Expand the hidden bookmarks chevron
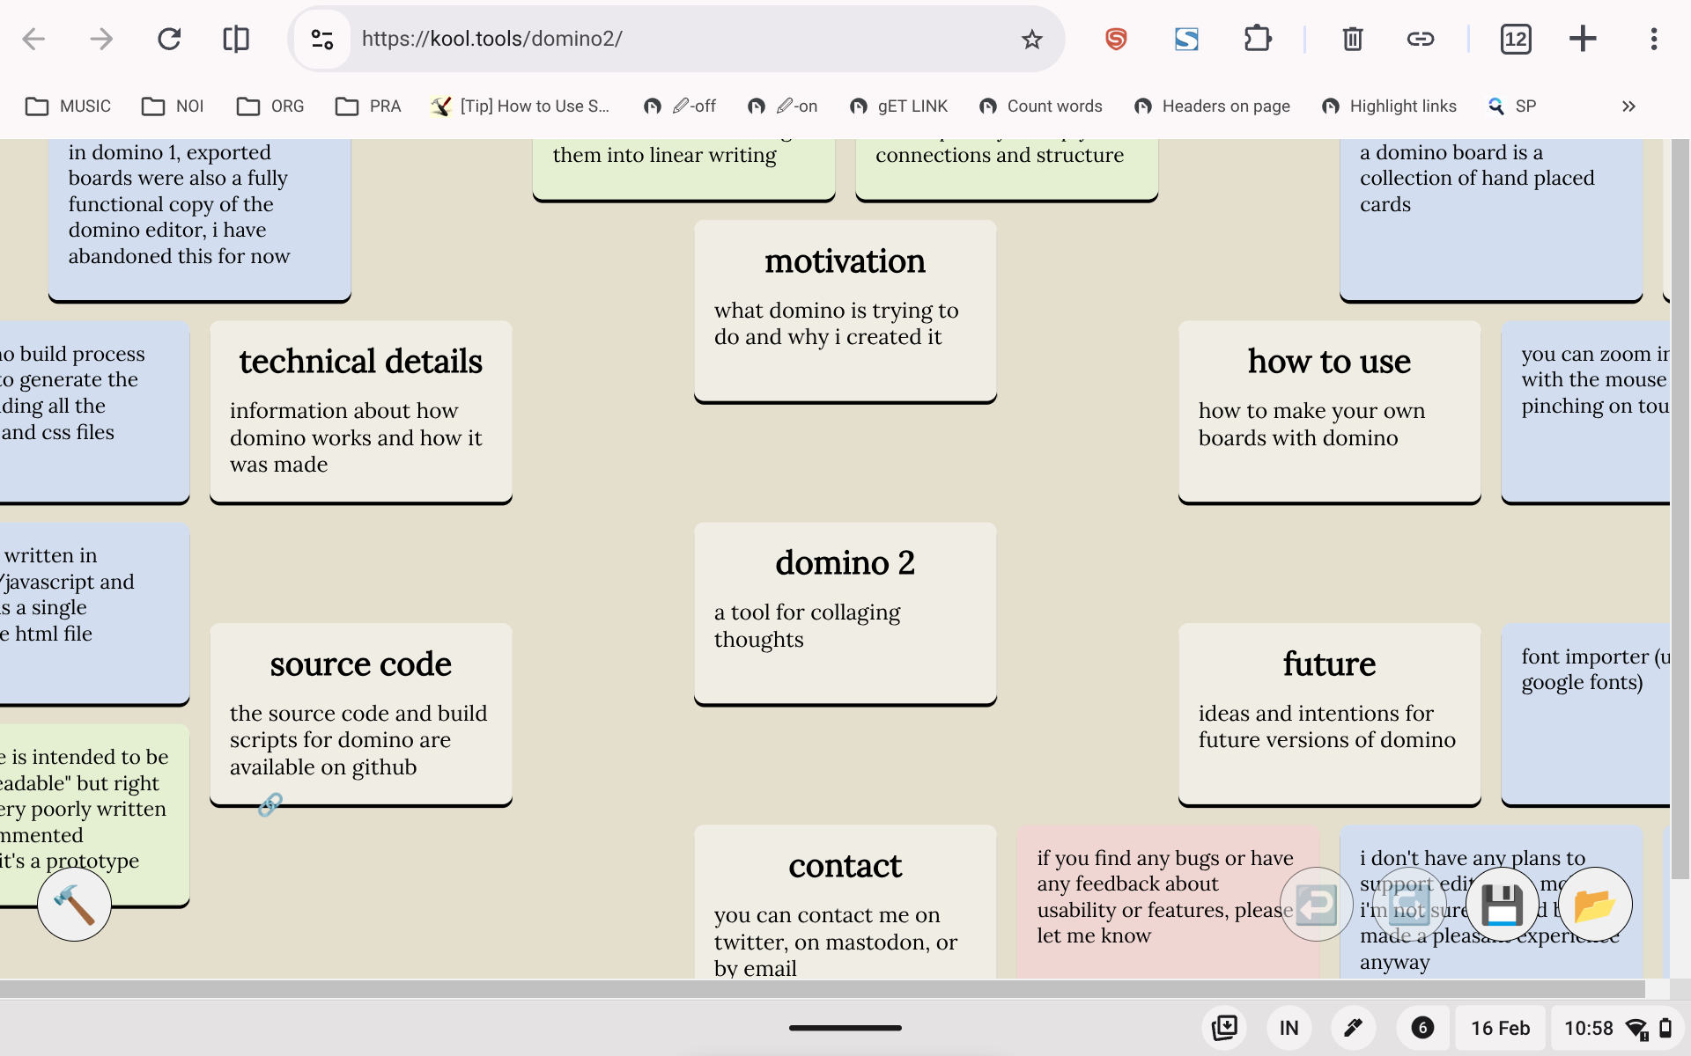The width and height of the screenshot is (1691, 1056). [1628, 106]
